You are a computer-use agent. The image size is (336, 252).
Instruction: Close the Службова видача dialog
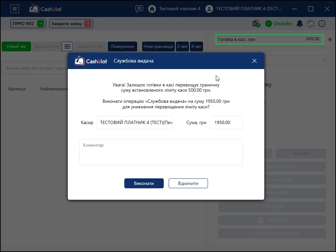point(254,61)
